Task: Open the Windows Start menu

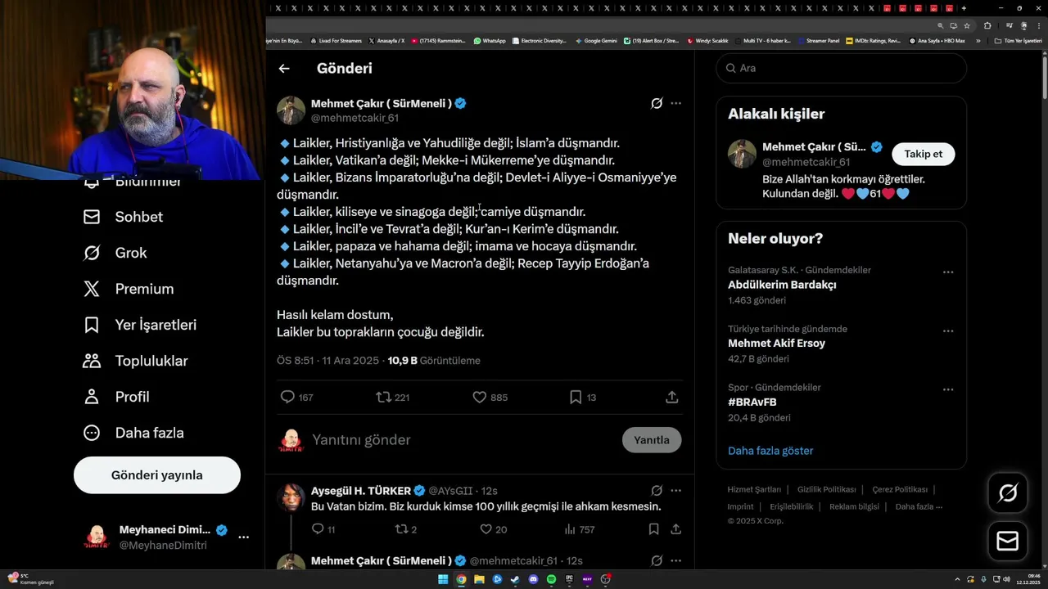Action: point(443,579)
